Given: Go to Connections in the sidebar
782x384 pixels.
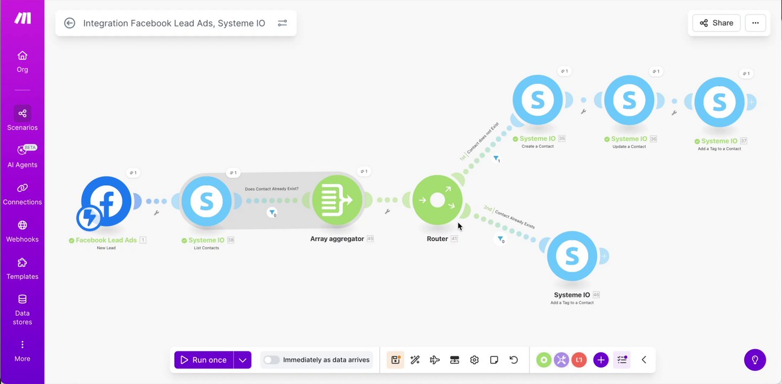Looking at the screenshot, I should tap(22, 193).
